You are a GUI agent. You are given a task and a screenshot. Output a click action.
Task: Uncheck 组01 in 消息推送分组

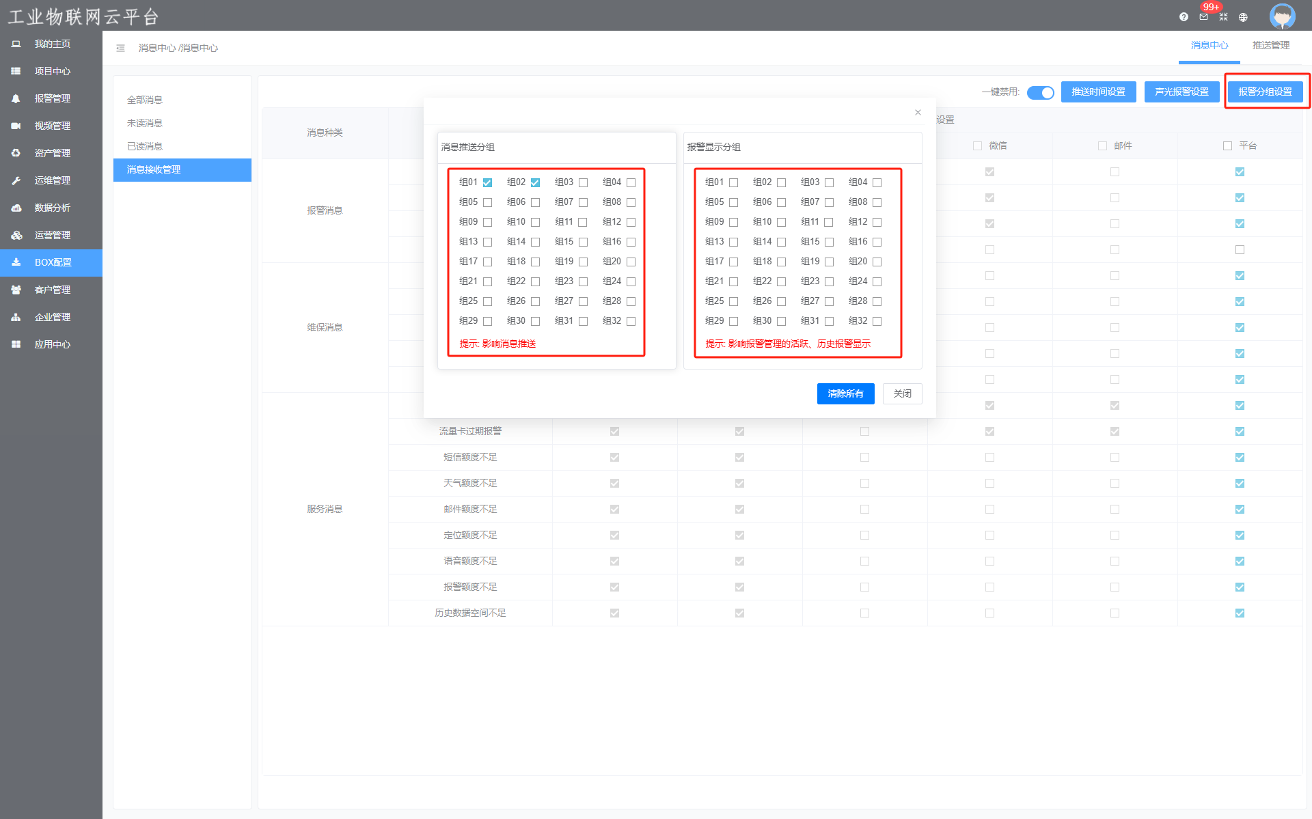487,182
